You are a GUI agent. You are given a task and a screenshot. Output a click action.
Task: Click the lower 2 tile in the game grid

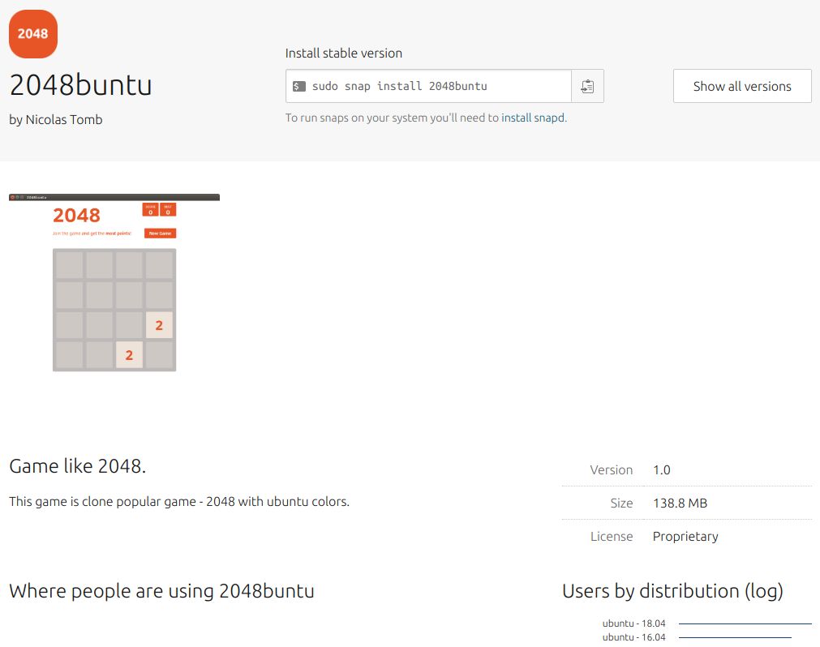tap(128, 354)
